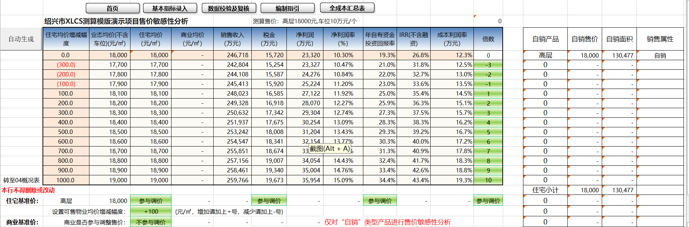The height and width of the screenshot is (227, 689).
Task: Select the +100 price increment field
Action: [x=150, y=211]
